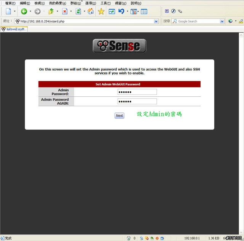The image size is (244, 241).
Task: Click the blue window status bar icon
Action: [162, 238]
